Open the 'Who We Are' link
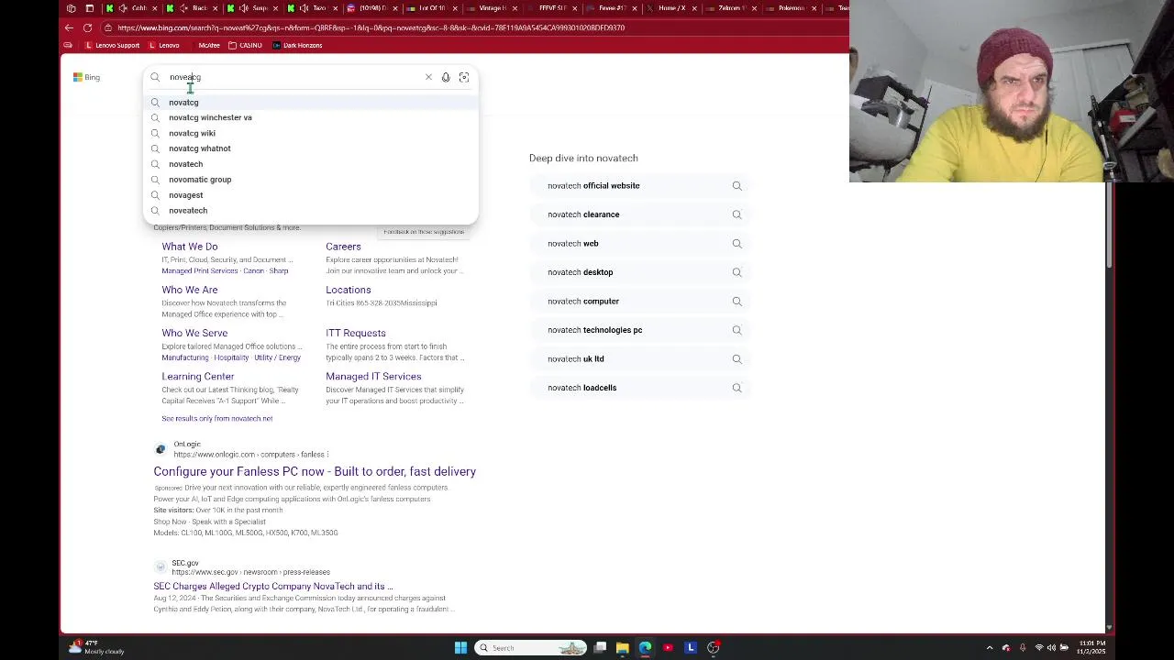 (190, 290)
